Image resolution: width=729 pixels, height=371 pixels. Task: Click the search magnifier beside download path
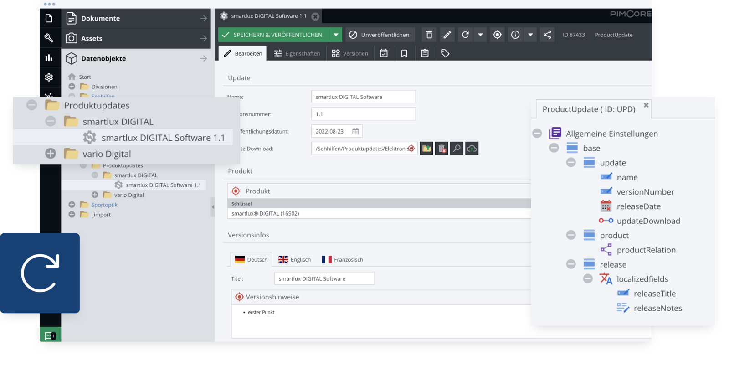click(x=457, y=149)
